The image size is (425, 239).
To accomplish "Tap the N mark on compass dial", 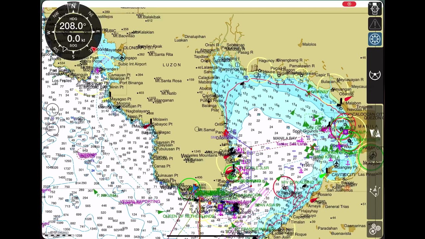I will tap(73, 7).
